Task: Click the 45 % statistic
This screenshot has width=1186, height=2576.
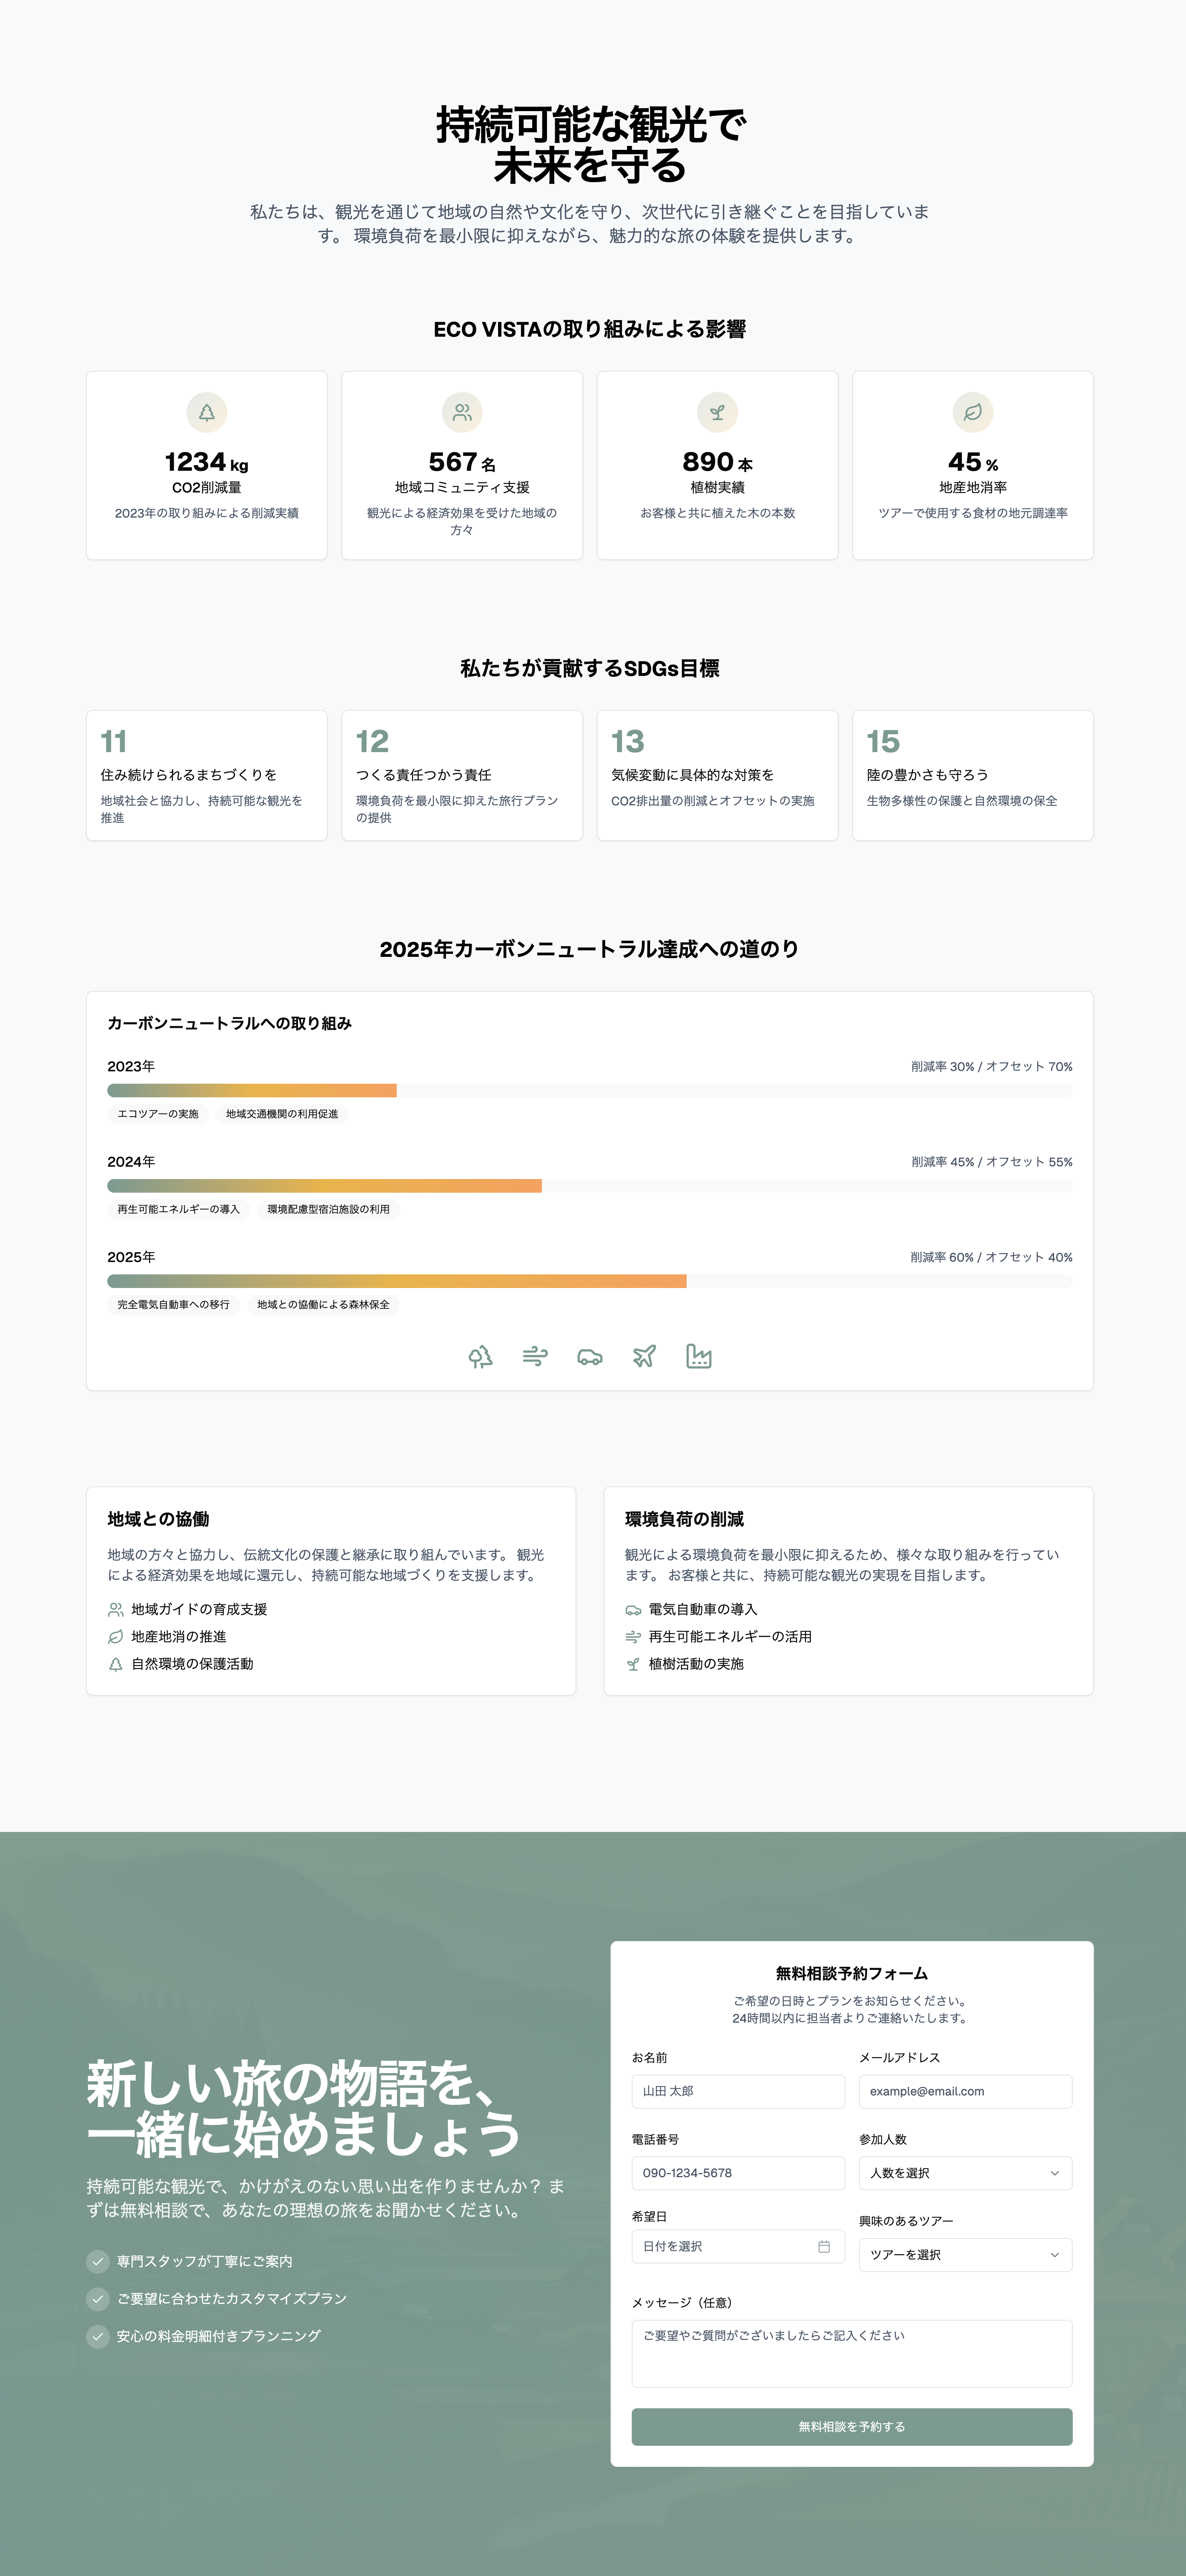Action: coord(973,462)
